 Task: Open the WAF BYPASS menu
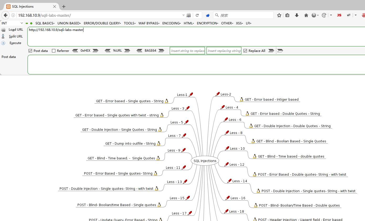tap(149, 23)
